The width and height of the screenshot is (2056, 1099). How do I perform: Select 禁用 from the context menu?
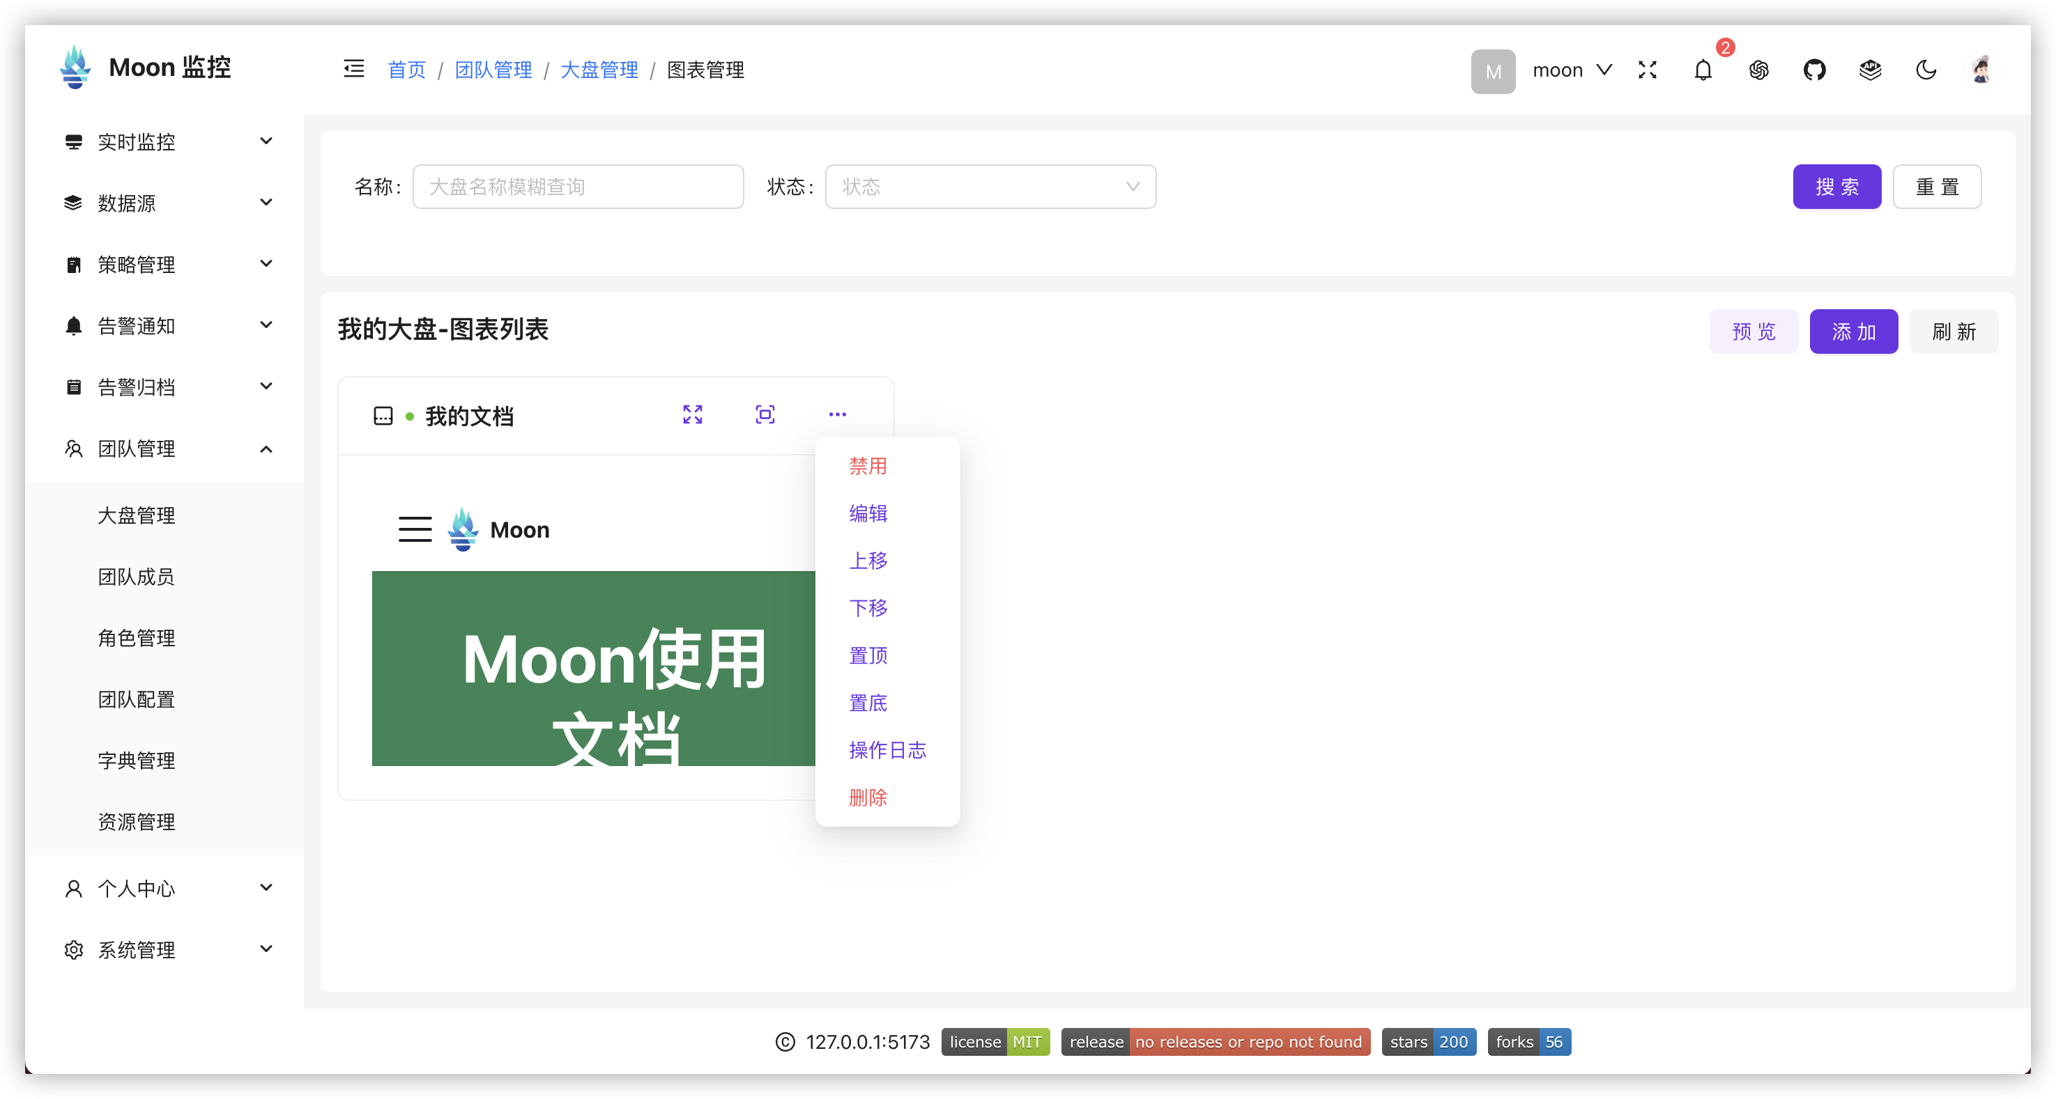tap(868, 466)
